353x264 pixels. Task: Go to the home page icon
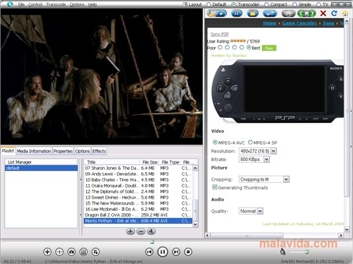pos(345,13)
